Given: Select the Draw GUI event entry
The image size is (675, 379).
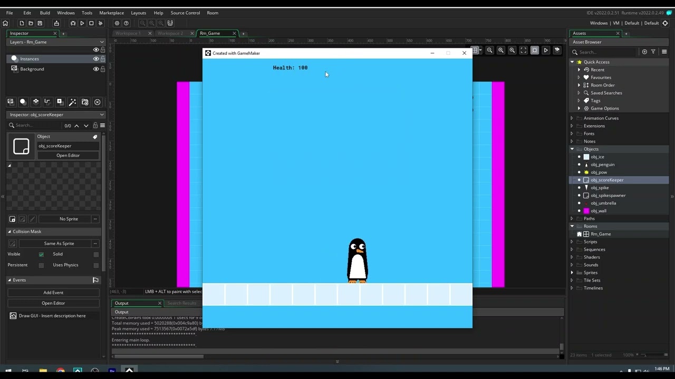Looking at the screenshot, I should 52,316.
